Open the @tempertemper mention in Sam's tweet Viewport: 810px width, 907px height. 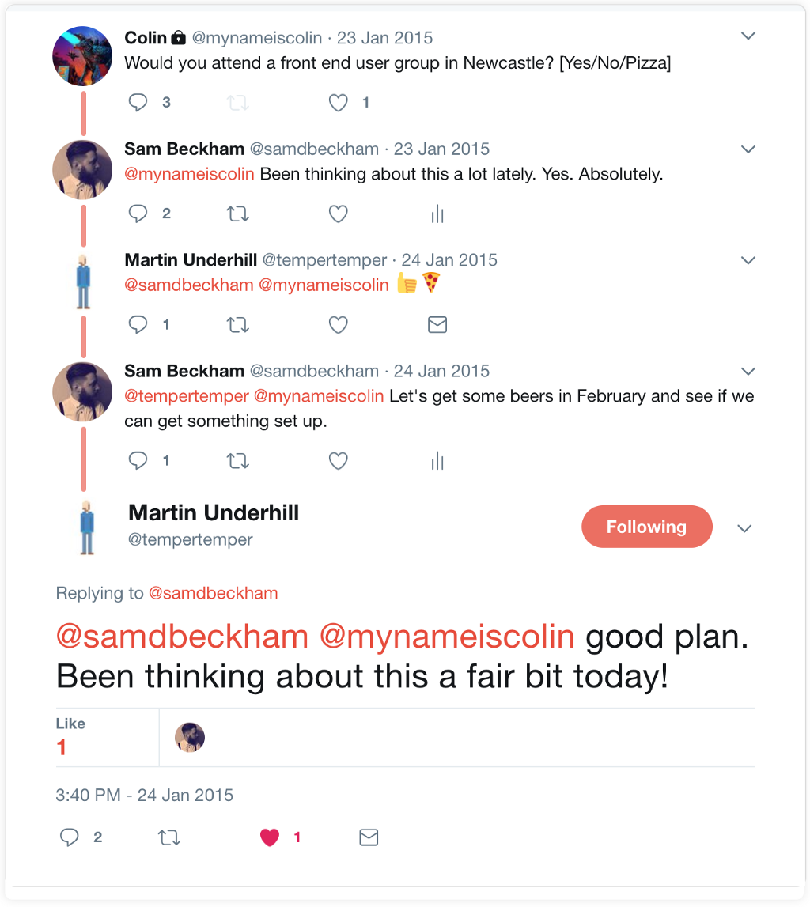[x=187, y=395]
